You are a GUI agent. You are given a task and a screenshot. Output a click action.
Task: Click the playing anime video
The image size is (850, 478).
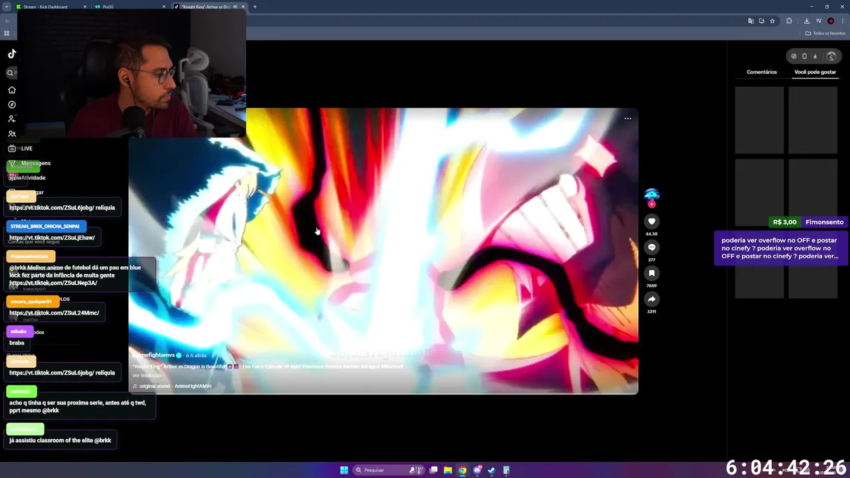point(383,251)
